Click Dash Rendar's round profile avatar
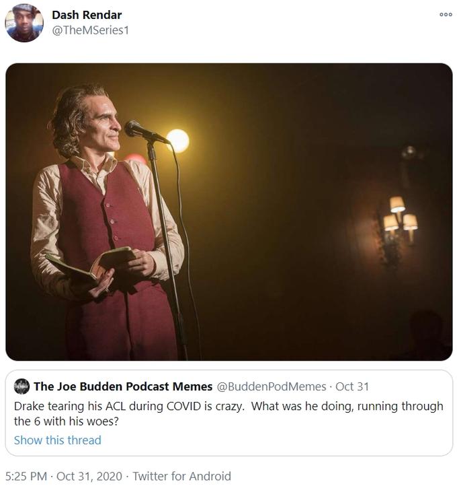 coord(24,23)
